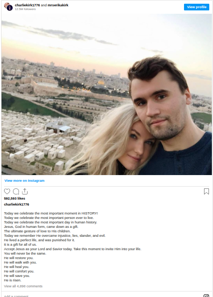Screen dimensions: 213x297
Task: Like the post with heart icon
Action: (7, 191)
